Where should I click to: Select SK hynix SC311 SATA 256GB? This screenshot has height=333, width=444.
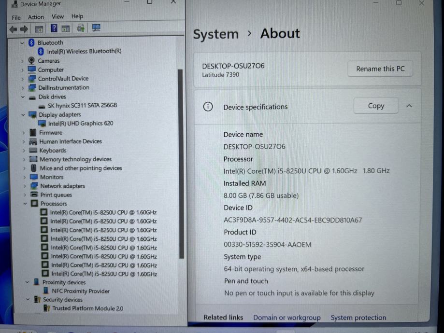(x=83, y=105)
